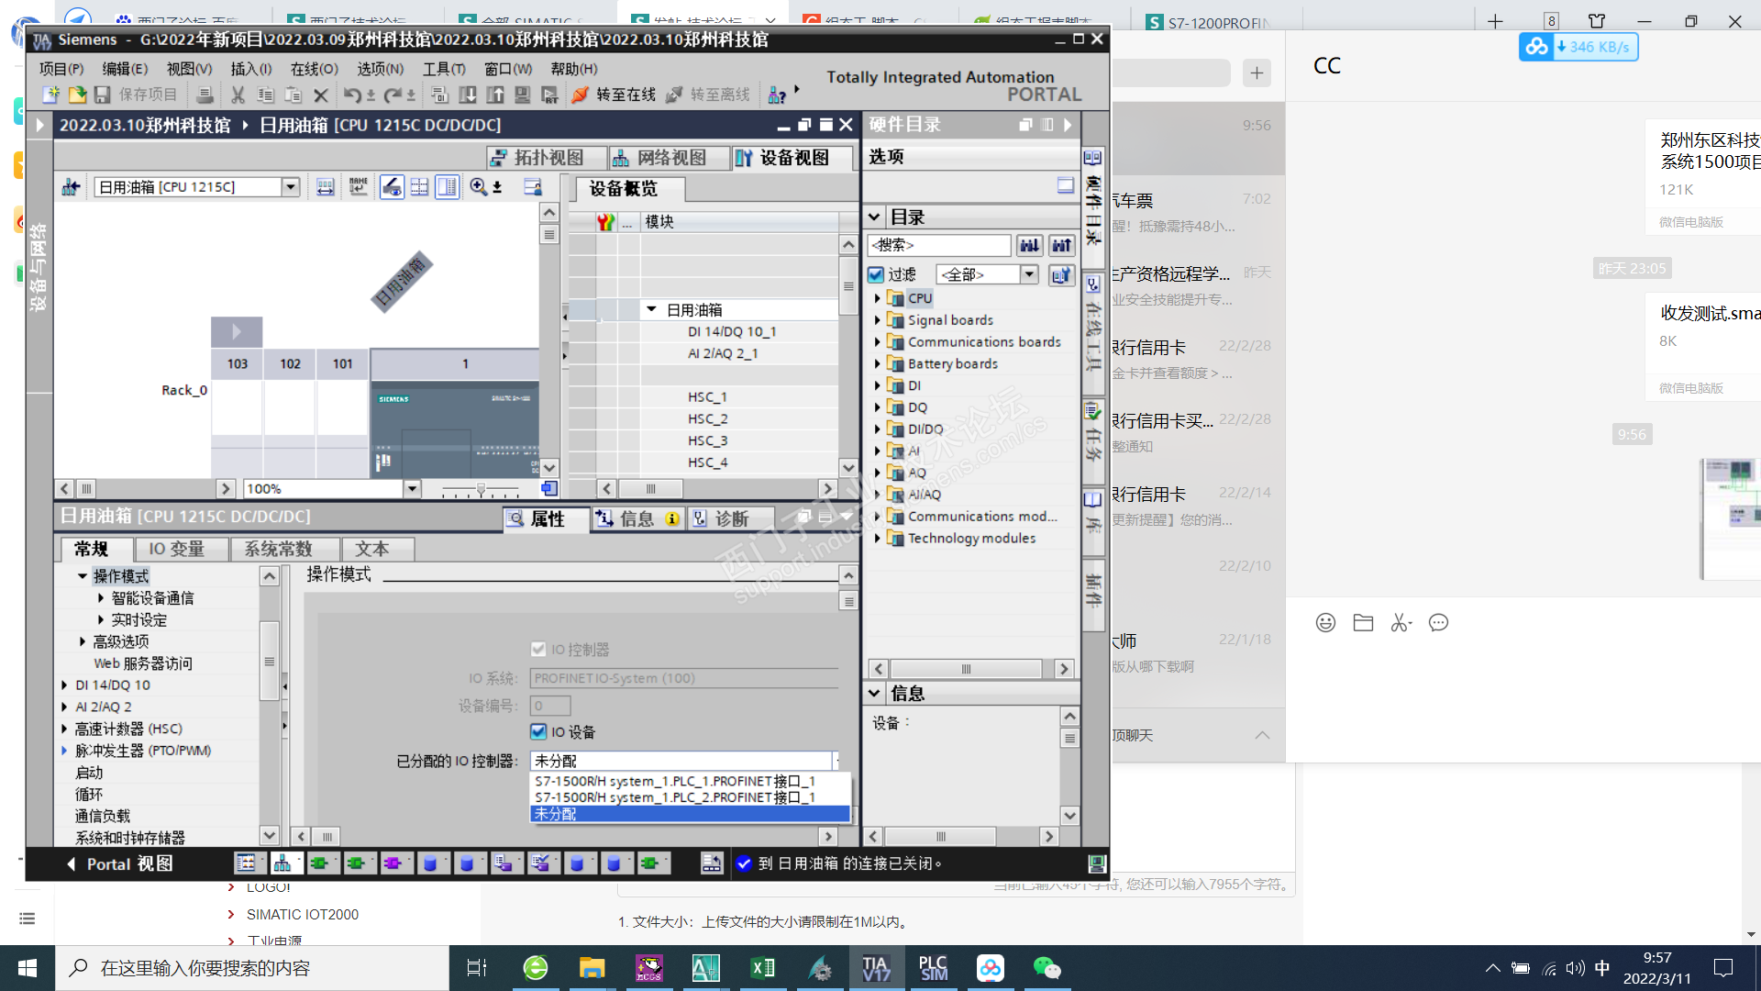This screenshot has height=991, width=1761.
Task: Select 未分配 in controller dropdown list
Action: [556, 814]
